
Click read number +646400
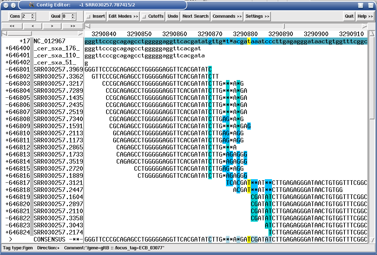(x=18, y=48)
